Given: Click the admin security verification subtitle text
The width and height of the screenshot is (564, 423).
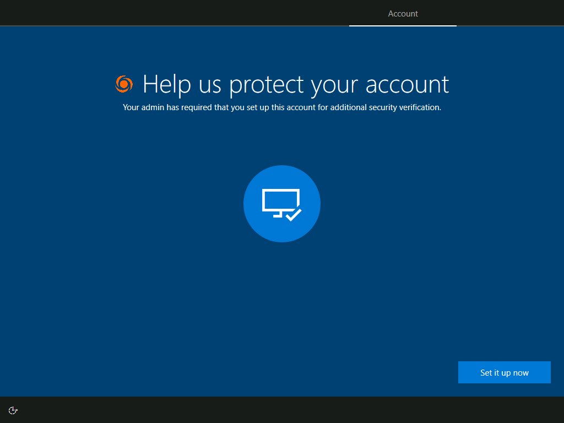Looking at the screenshot, I should [281, 107].
